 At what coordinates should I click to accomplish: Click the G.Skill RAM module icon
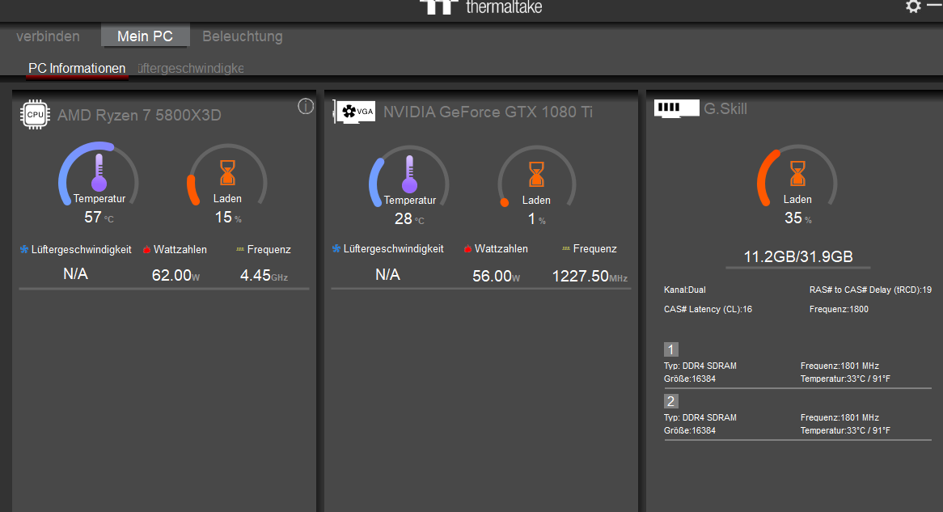click(677, 108)
